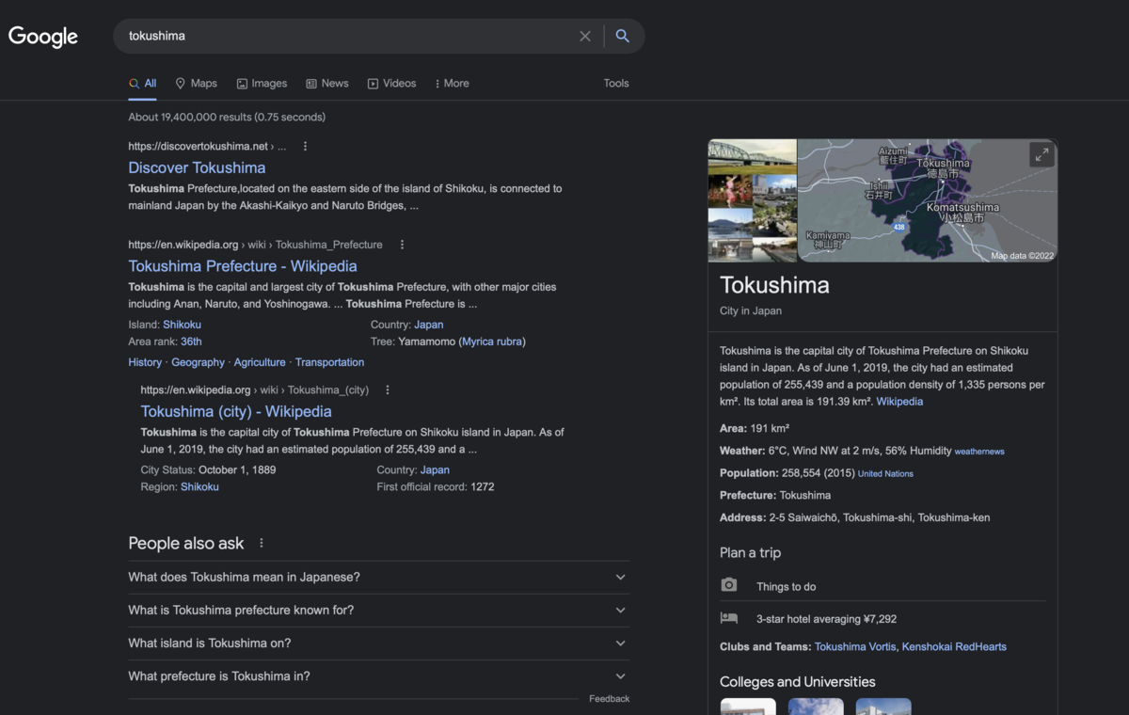The image size is (1129, 715).
Task: Open the More search options dropdown
Action: click(452, 84)
